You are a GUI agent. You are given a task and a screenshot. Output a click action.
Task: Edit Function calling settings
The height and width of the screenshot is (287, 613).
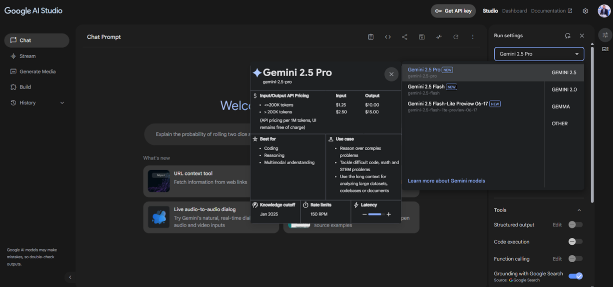[x=557, y=259]
